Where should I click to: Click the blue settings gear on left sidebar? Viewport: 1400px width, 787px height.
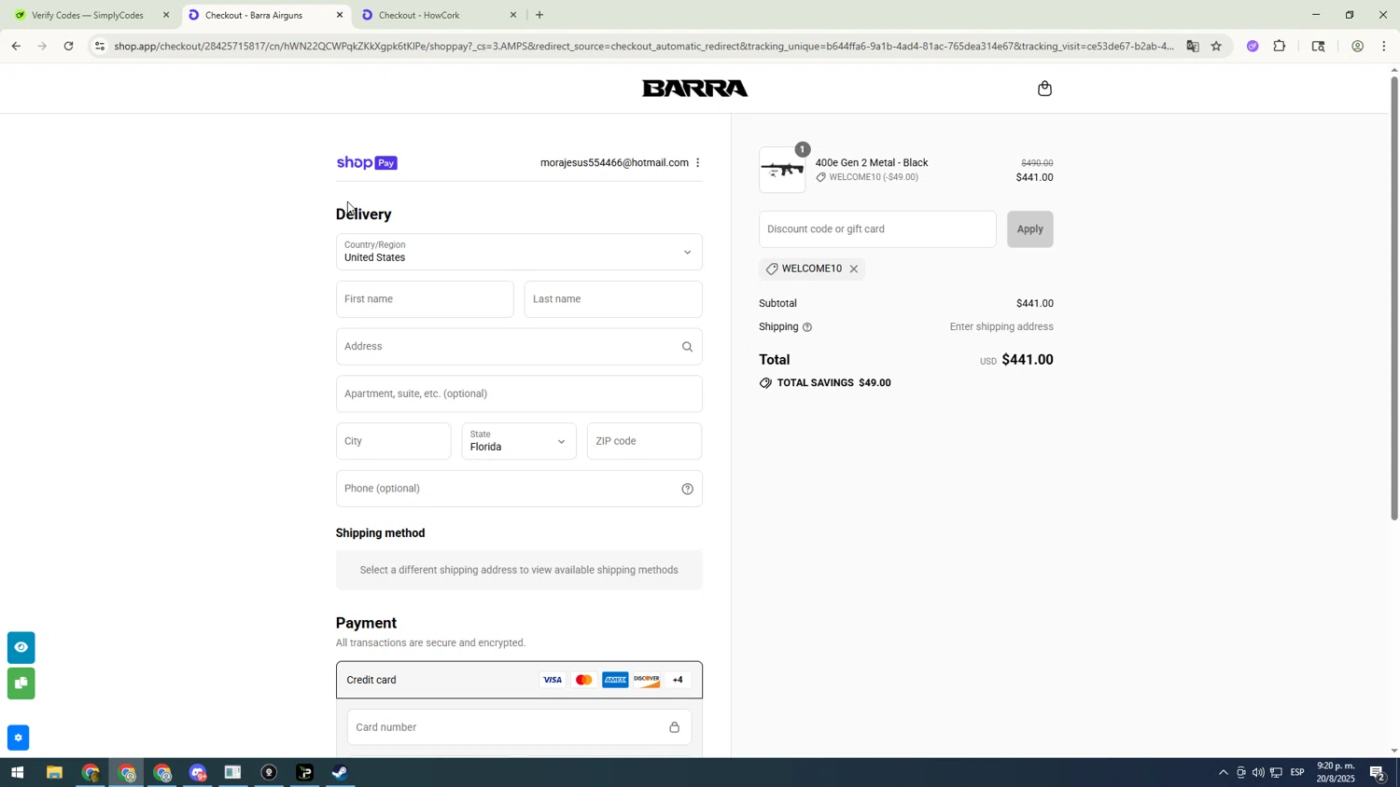[x=18, y=738]
